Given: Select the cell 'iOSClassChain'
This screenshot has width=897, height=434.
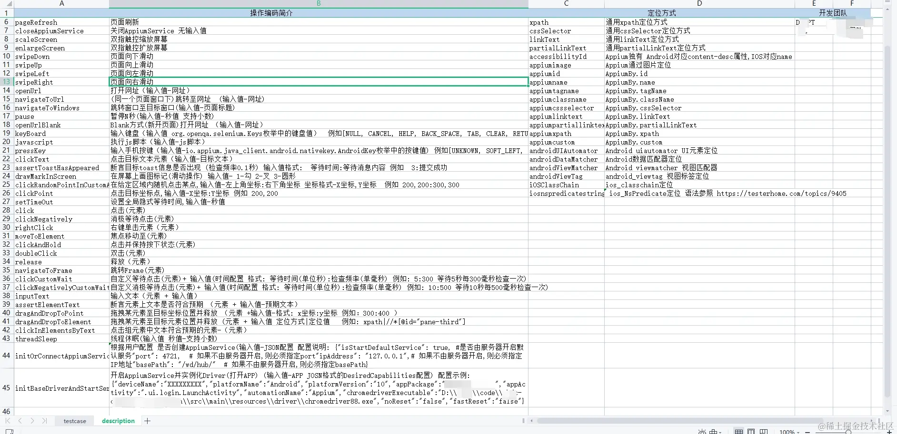Looking at the screenshot, I should pyautogui.click(x=566, y=184).
